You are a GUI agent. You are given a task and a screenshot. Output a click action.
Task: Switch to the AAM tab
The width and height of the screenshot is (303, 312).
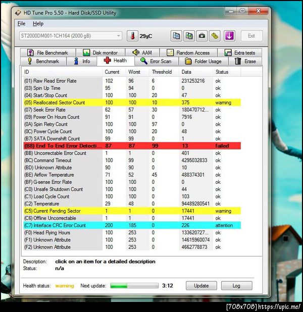tap(142, 53)
